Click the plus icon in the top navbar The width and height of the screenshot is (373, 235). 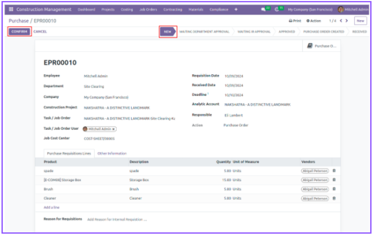pyautogui.click(x=236, y=9)
